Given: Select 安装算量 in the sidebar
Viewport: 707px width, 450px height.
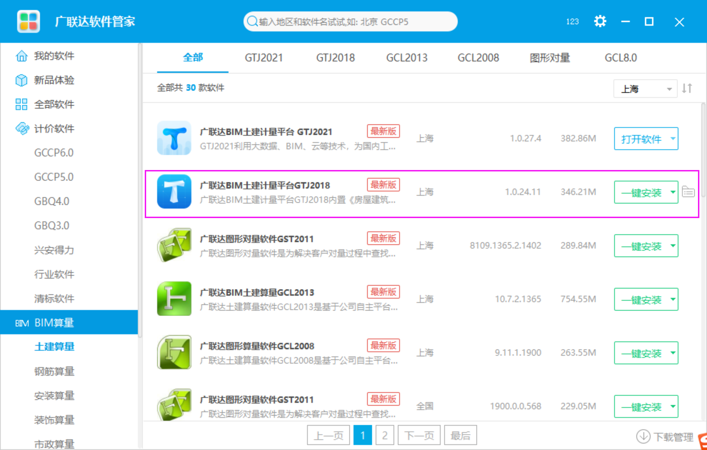Looking at the screenshot, I should [x=54, y=396].
